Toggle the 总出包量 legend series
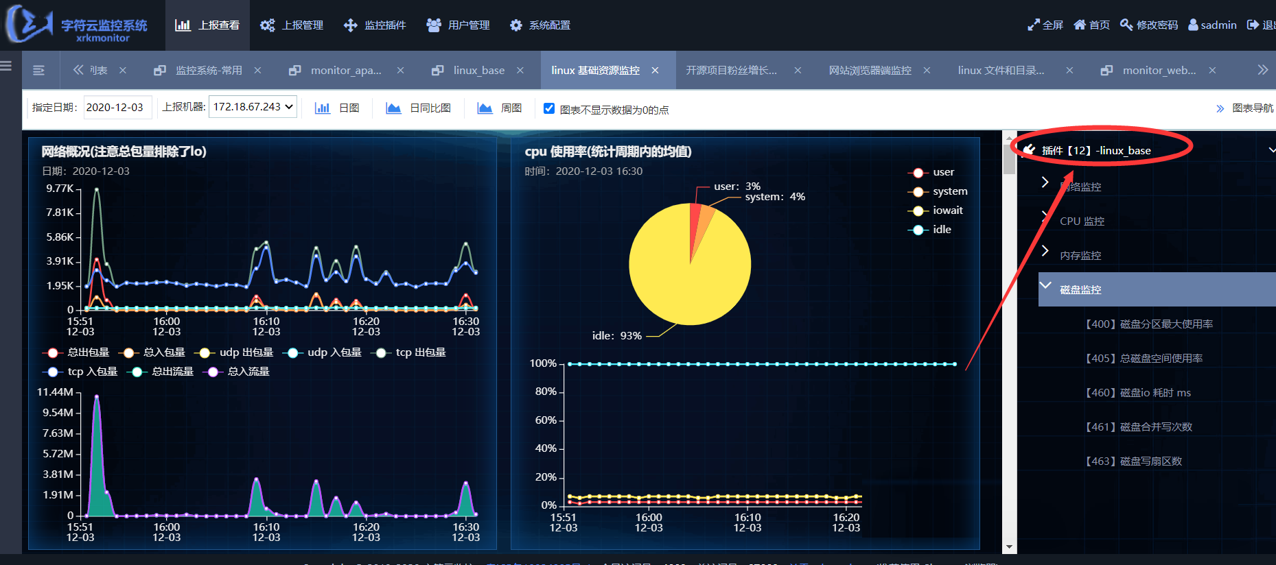1276x565 pixels. pyautogui.click(x=77, y=352)
